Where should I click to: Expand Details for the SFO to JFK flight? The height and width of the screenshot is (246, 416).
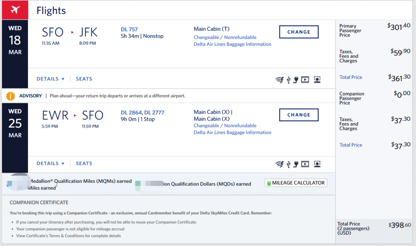(x=50, y=79)
